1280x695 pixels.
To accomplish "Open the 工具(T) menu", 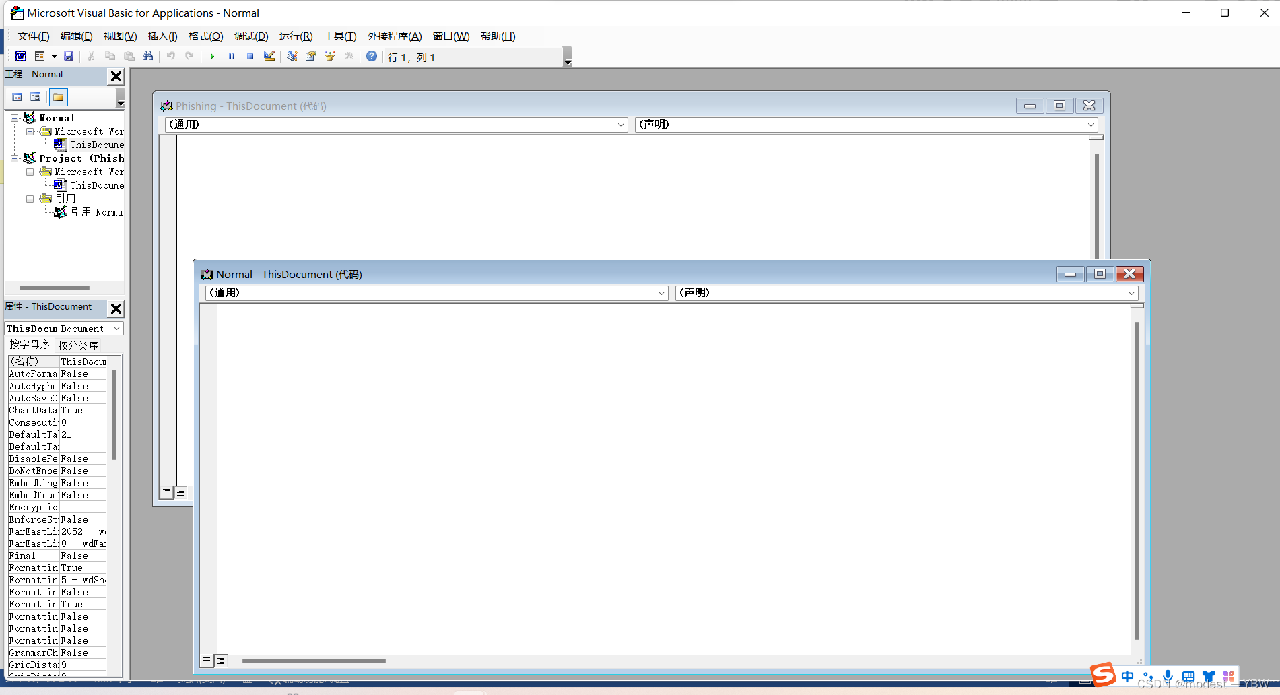I will (340, 36).
